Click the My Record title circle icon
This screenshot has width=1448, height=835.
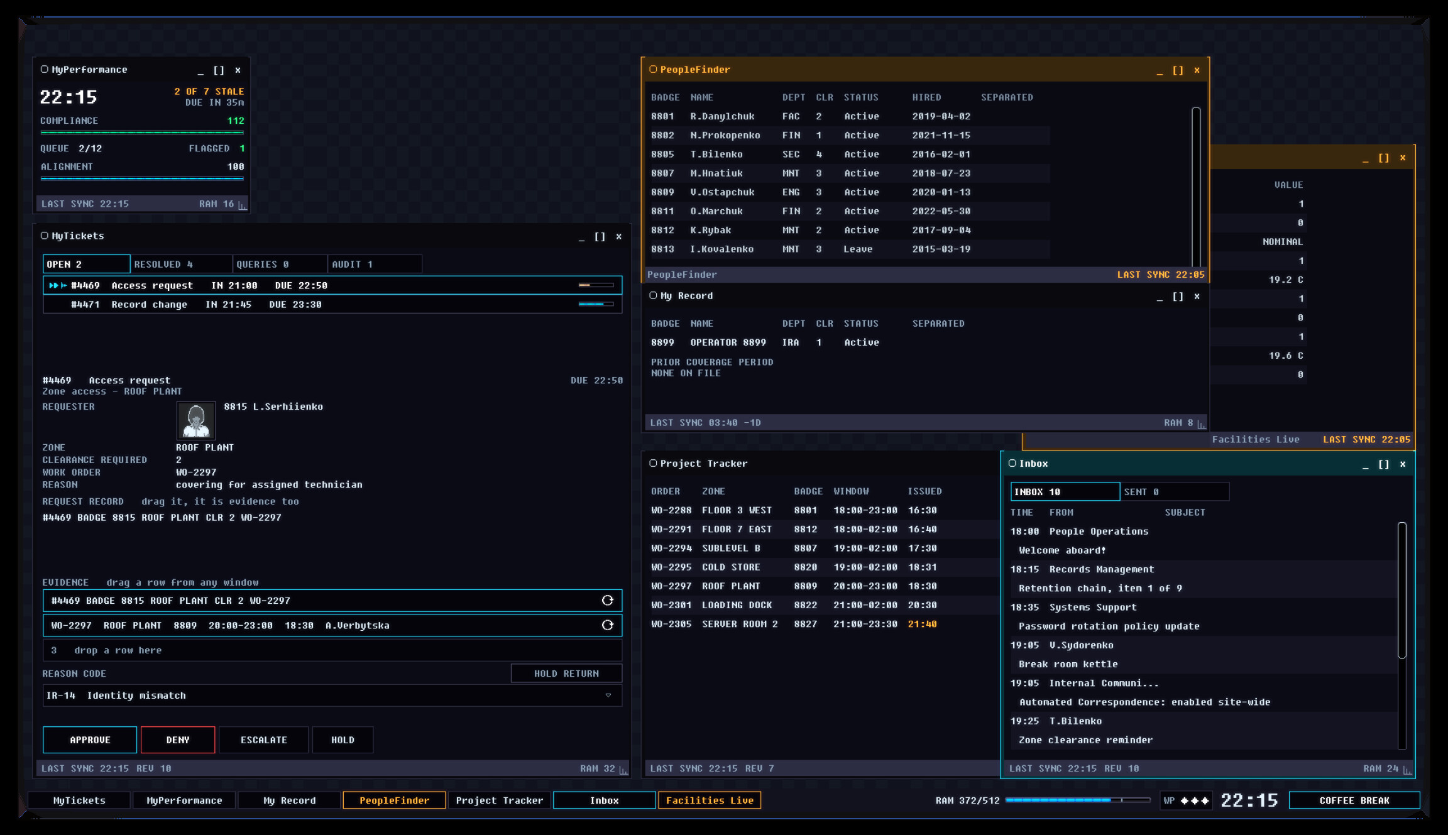click(653, 295)
